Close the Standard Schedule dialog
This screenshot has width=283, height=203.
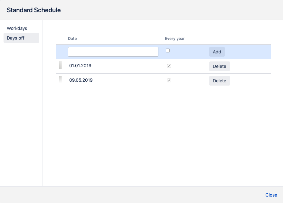271,195
